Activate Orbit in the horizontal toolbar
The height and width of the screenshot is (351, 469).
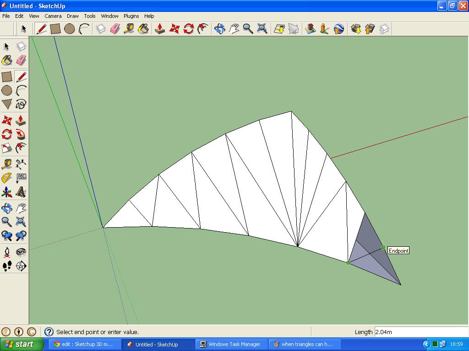click(x=219, y=29)
